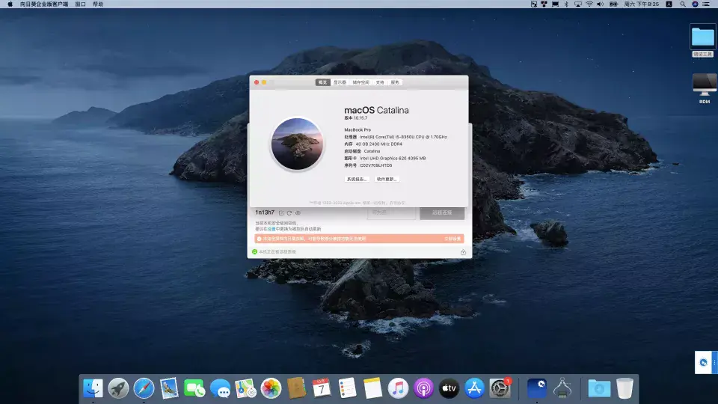Click the serial number C02V709LHTD6 text
718x404 pixels.
tap(376, 165)
